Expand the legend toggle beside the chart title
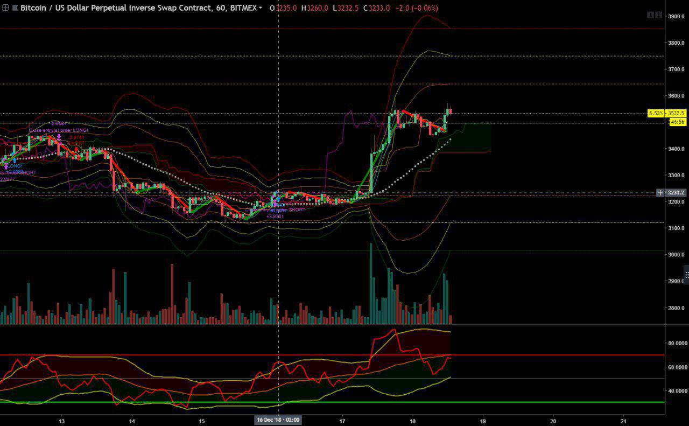 tap(5, 8)
